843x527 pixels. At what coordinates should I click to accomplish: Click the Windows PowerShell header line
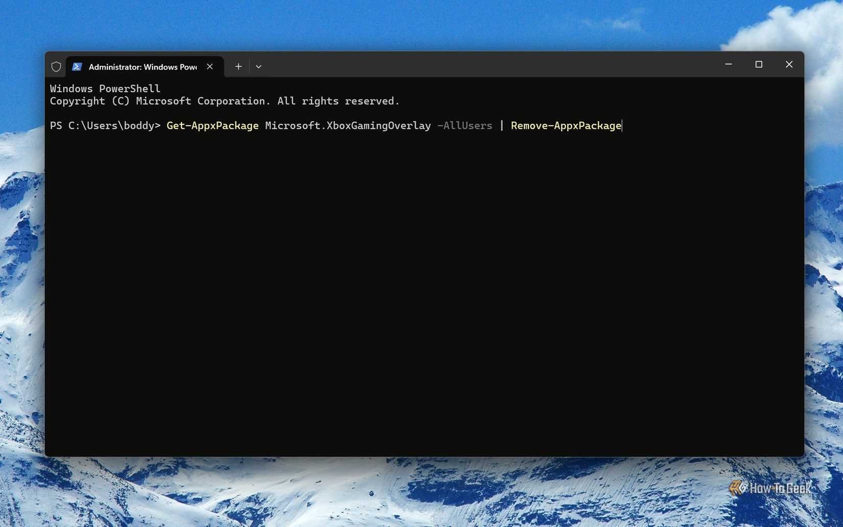tap(105, 88)
